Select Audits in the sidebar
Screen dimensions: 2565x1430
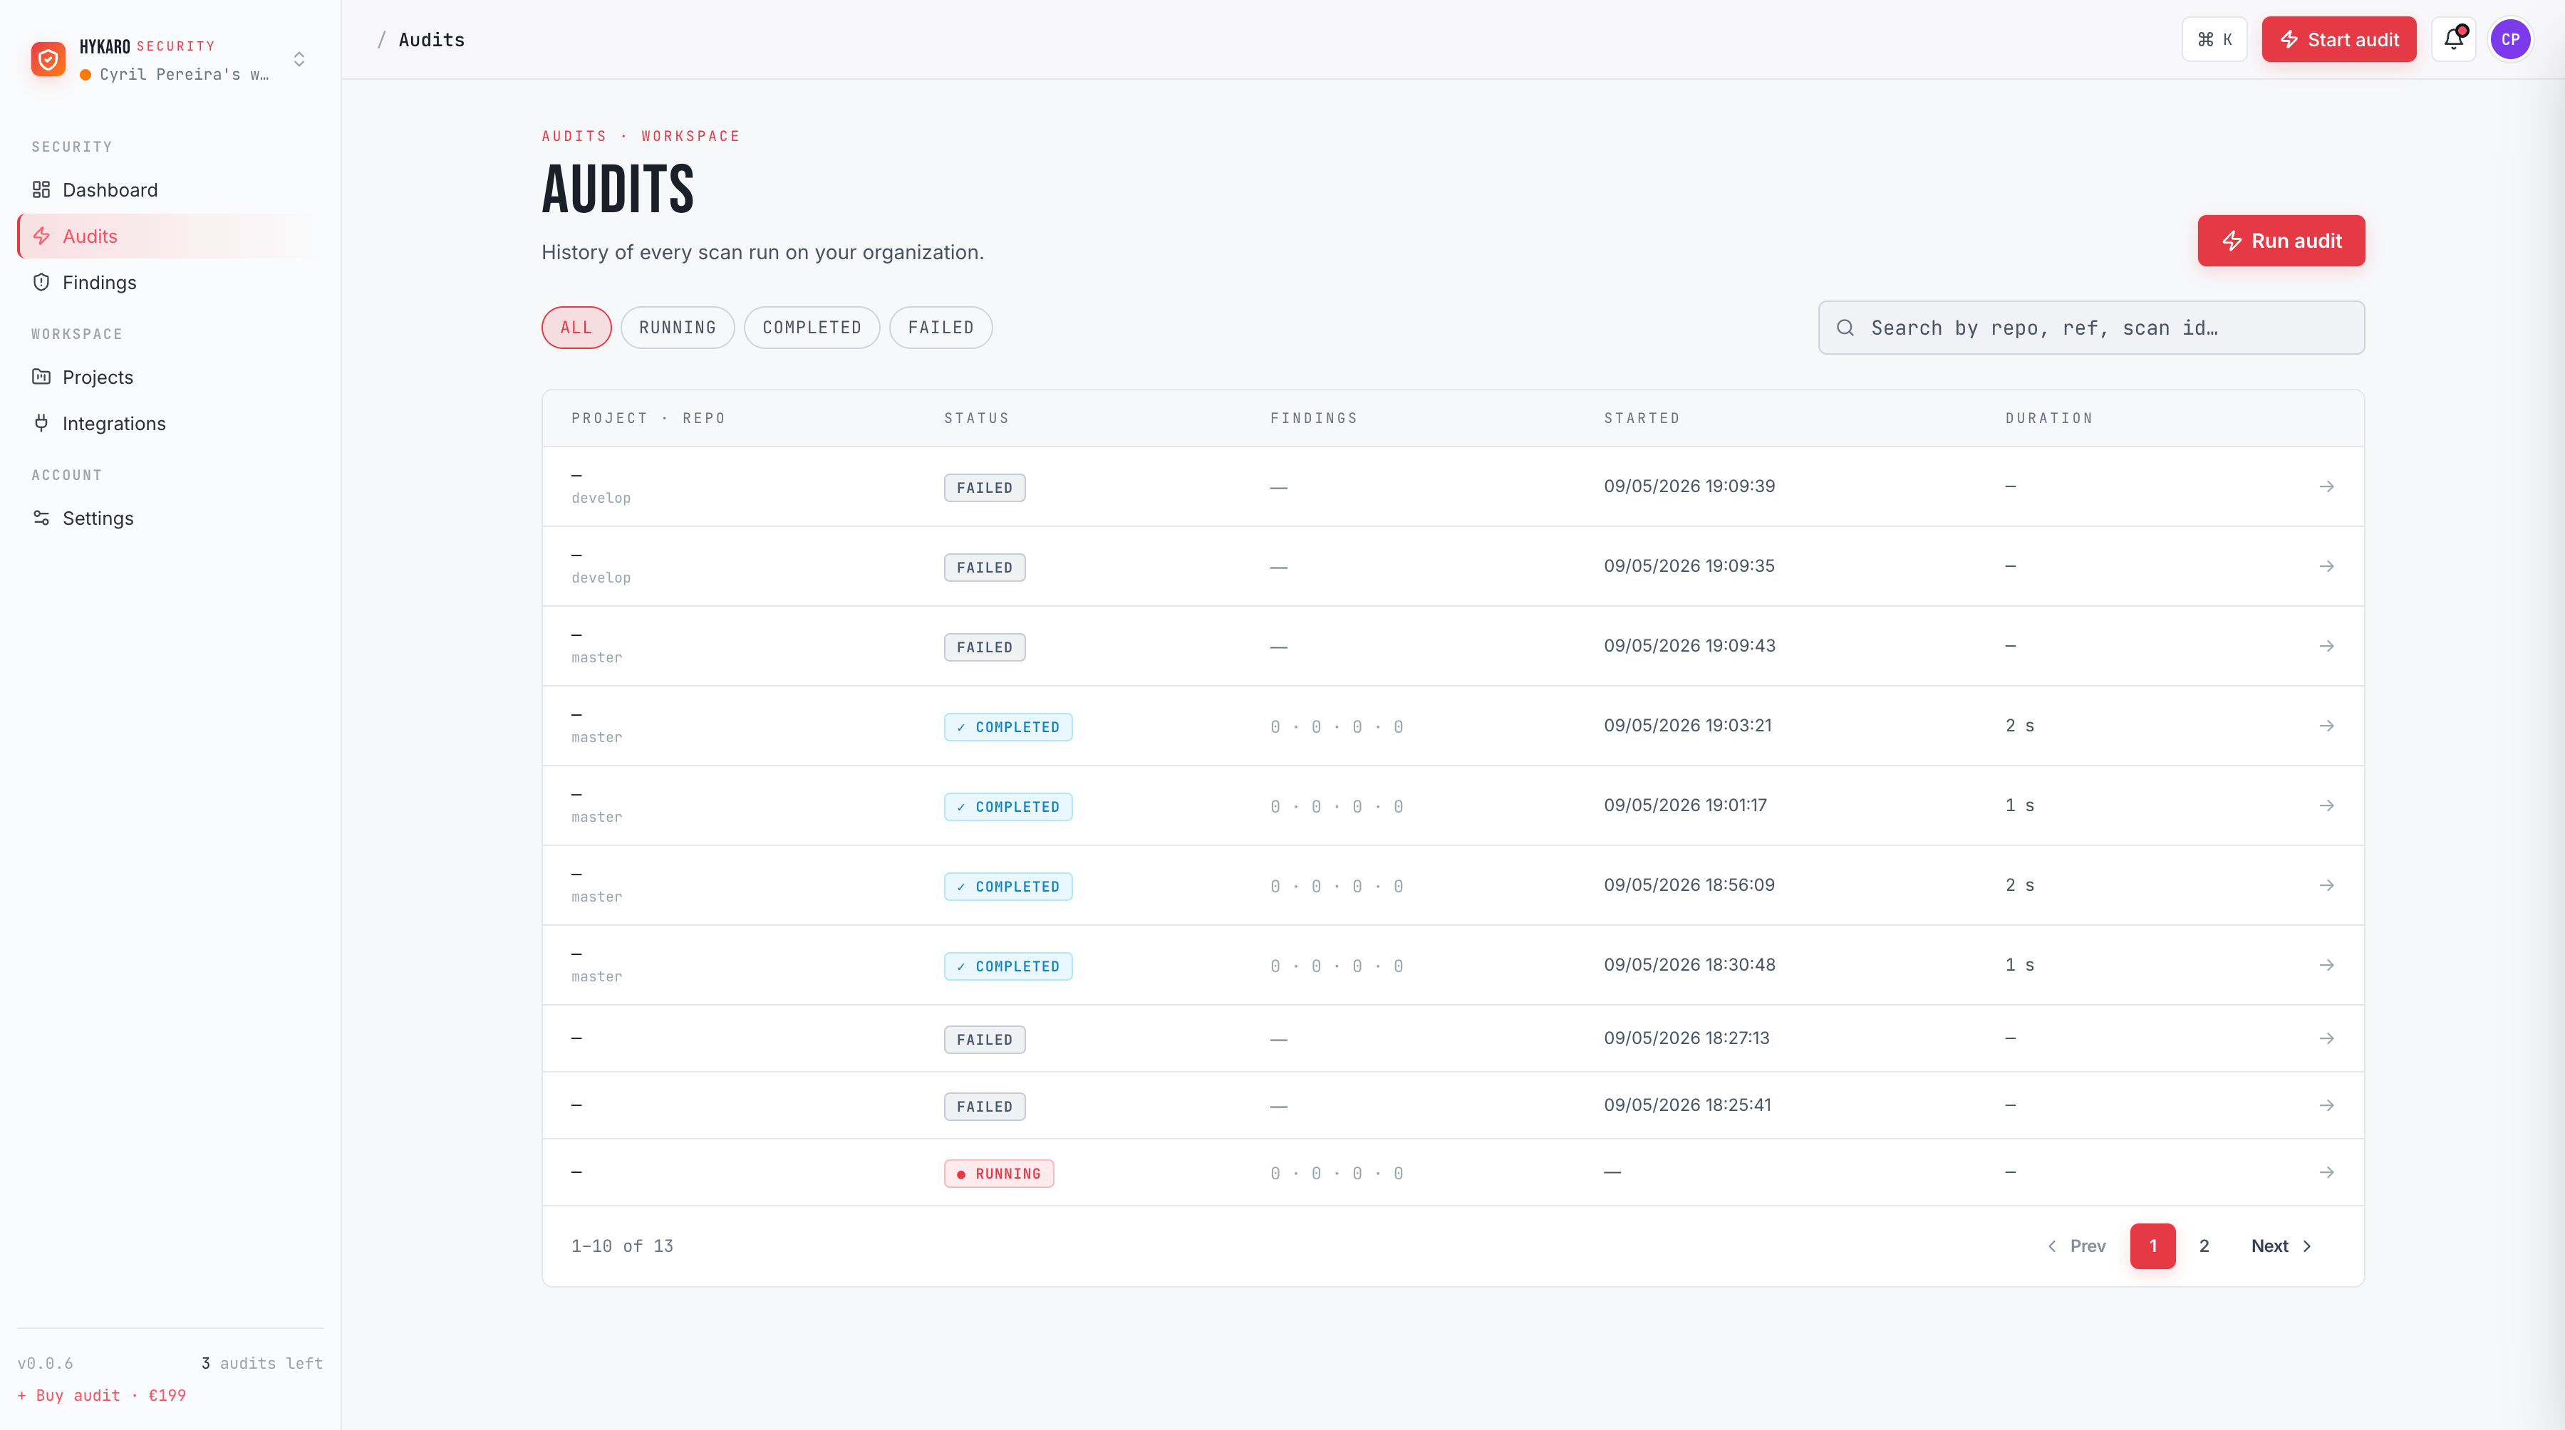170,236
